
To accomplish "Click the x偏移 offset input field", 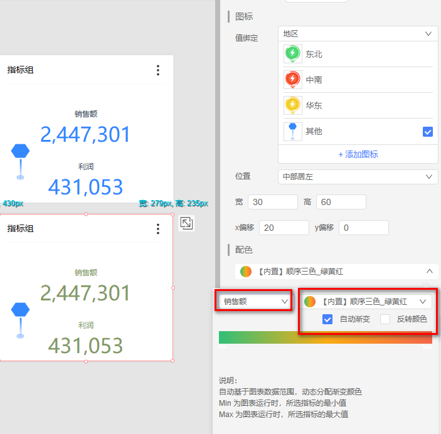I will [x=284, y=228].
